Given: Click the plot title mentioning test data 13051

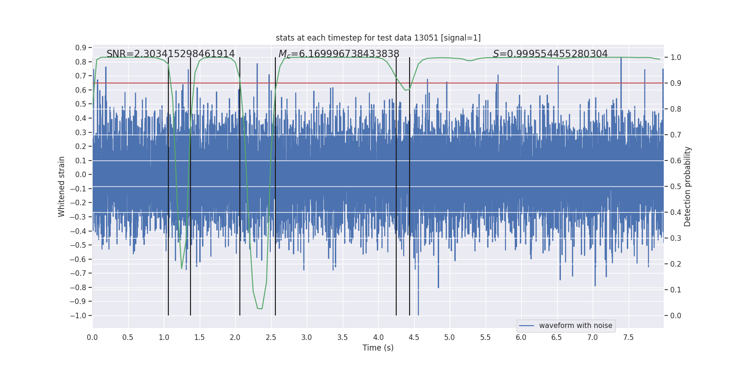Looking at the screenshot, I should click(x=378, y=38).
